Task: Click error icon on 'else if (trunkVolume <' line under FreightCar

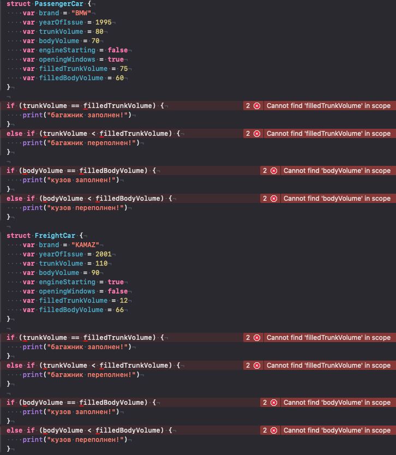Action: (257, 366)
